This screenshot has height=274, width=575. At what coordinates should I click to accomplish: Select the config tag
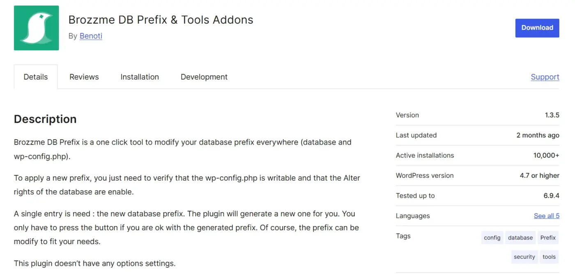click(492, 238)
